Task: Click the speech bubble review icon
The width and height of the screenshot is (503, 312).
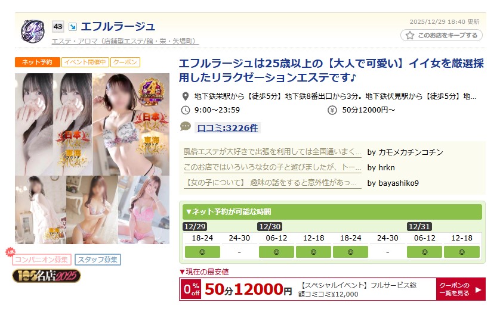Action: (x=186, y=126)
